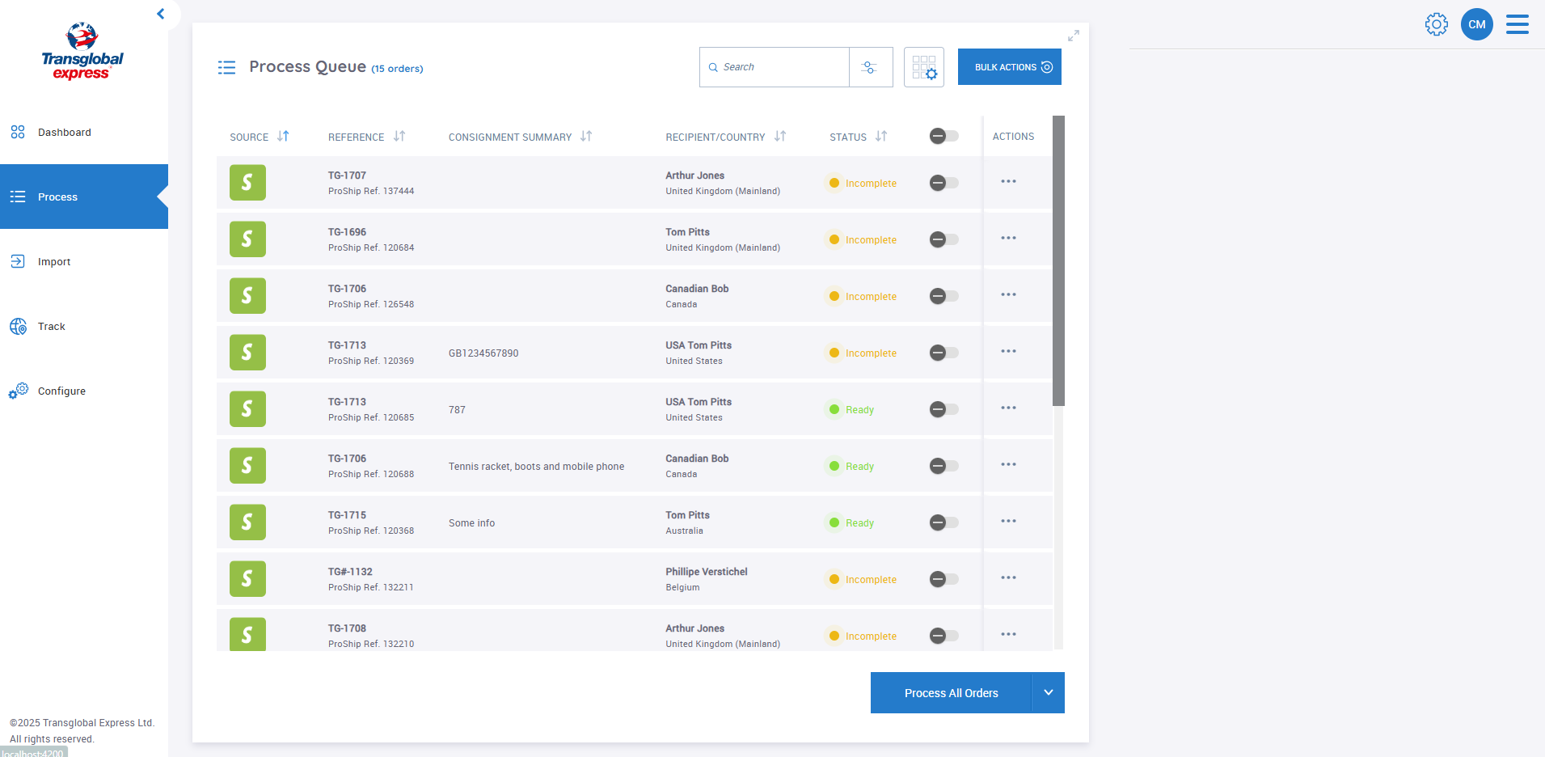The width and height of the screenshot is (1545, 757).
Task: Click the CM user avatar
Action: pos(1476,24)
